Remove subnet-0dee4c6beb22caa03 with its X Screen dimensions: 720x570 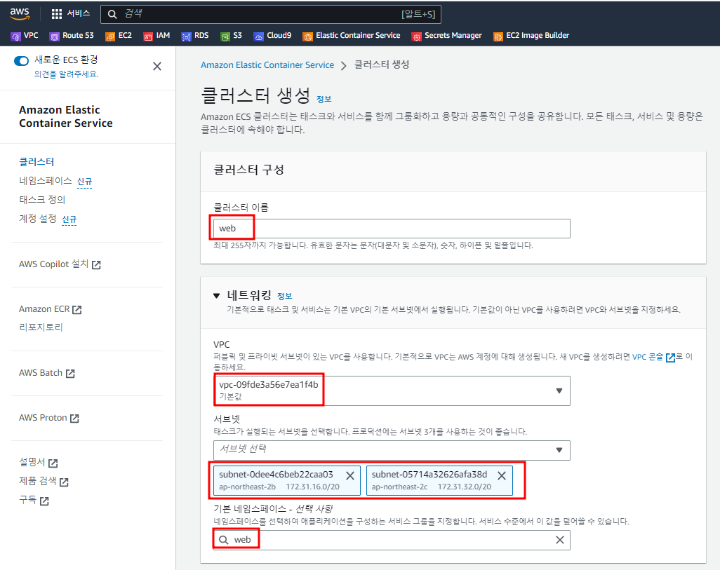pos(350,476)
